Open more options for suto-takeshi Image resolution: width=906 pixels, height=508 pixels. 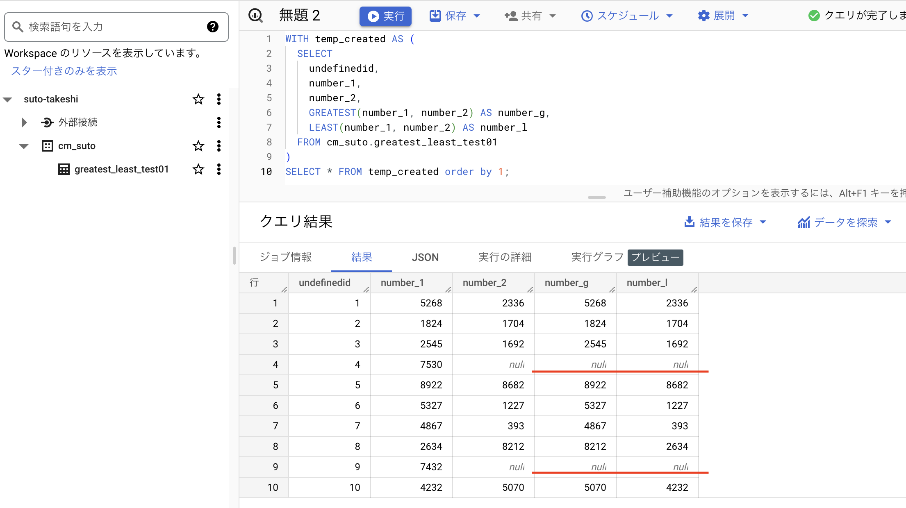[219, 99]
